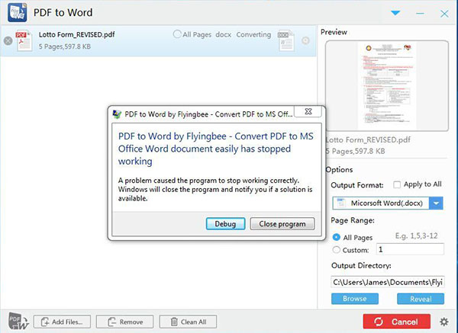458x333 pixels.
Task: Click the word icon inside the format dropdown
Action: (341, 203)
